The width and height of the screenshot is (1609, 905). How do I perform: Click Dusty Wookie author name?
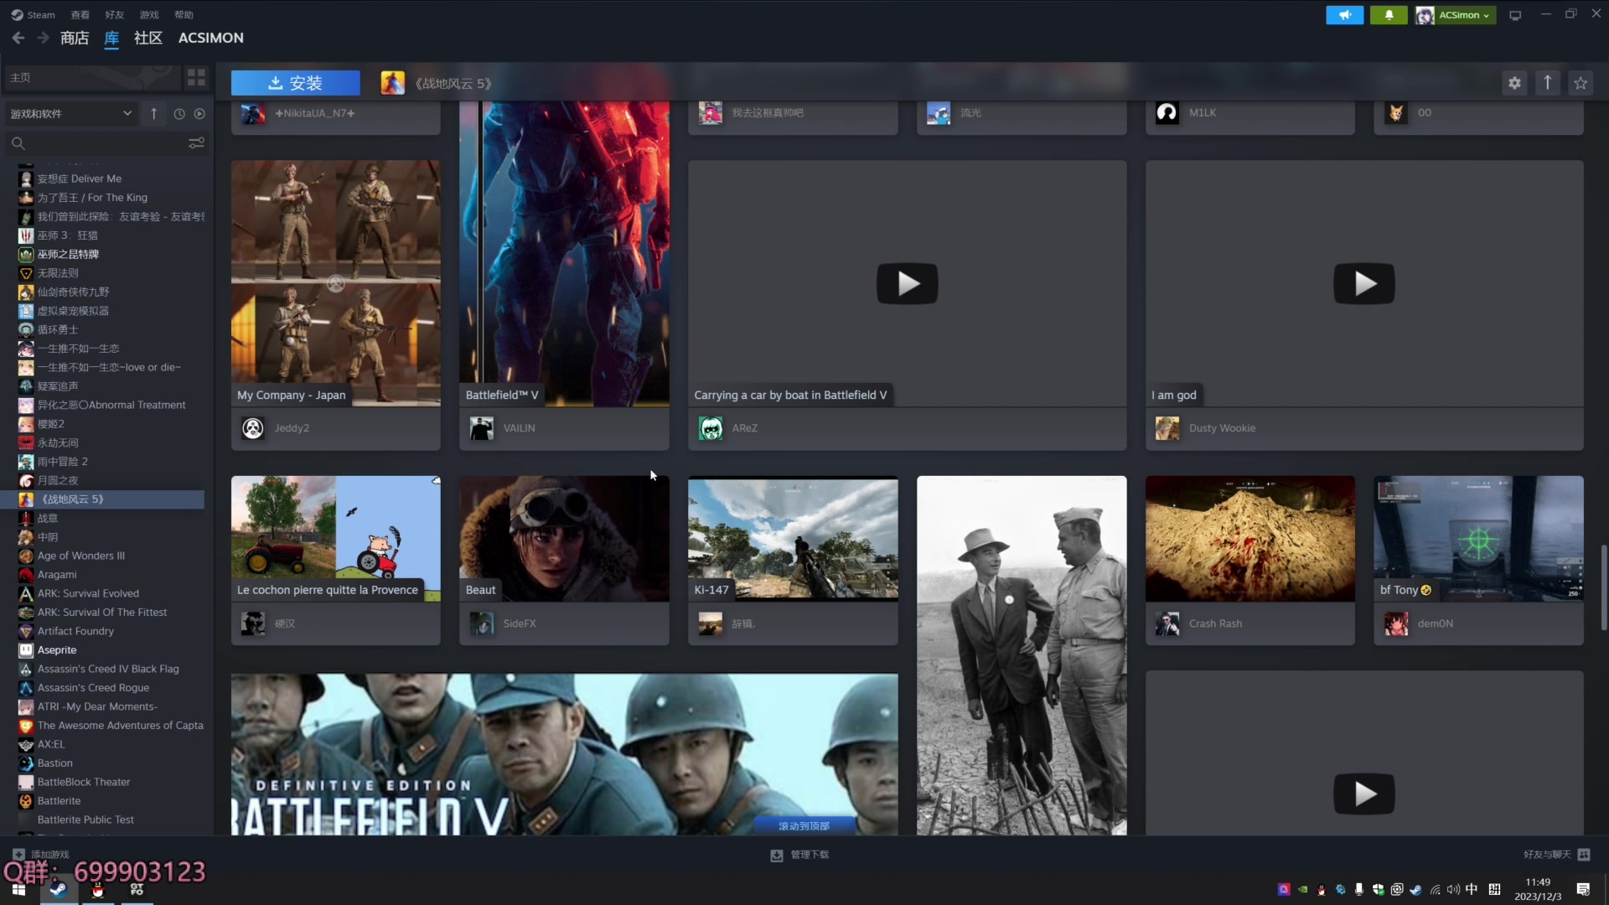click(x=1222, y=428)
